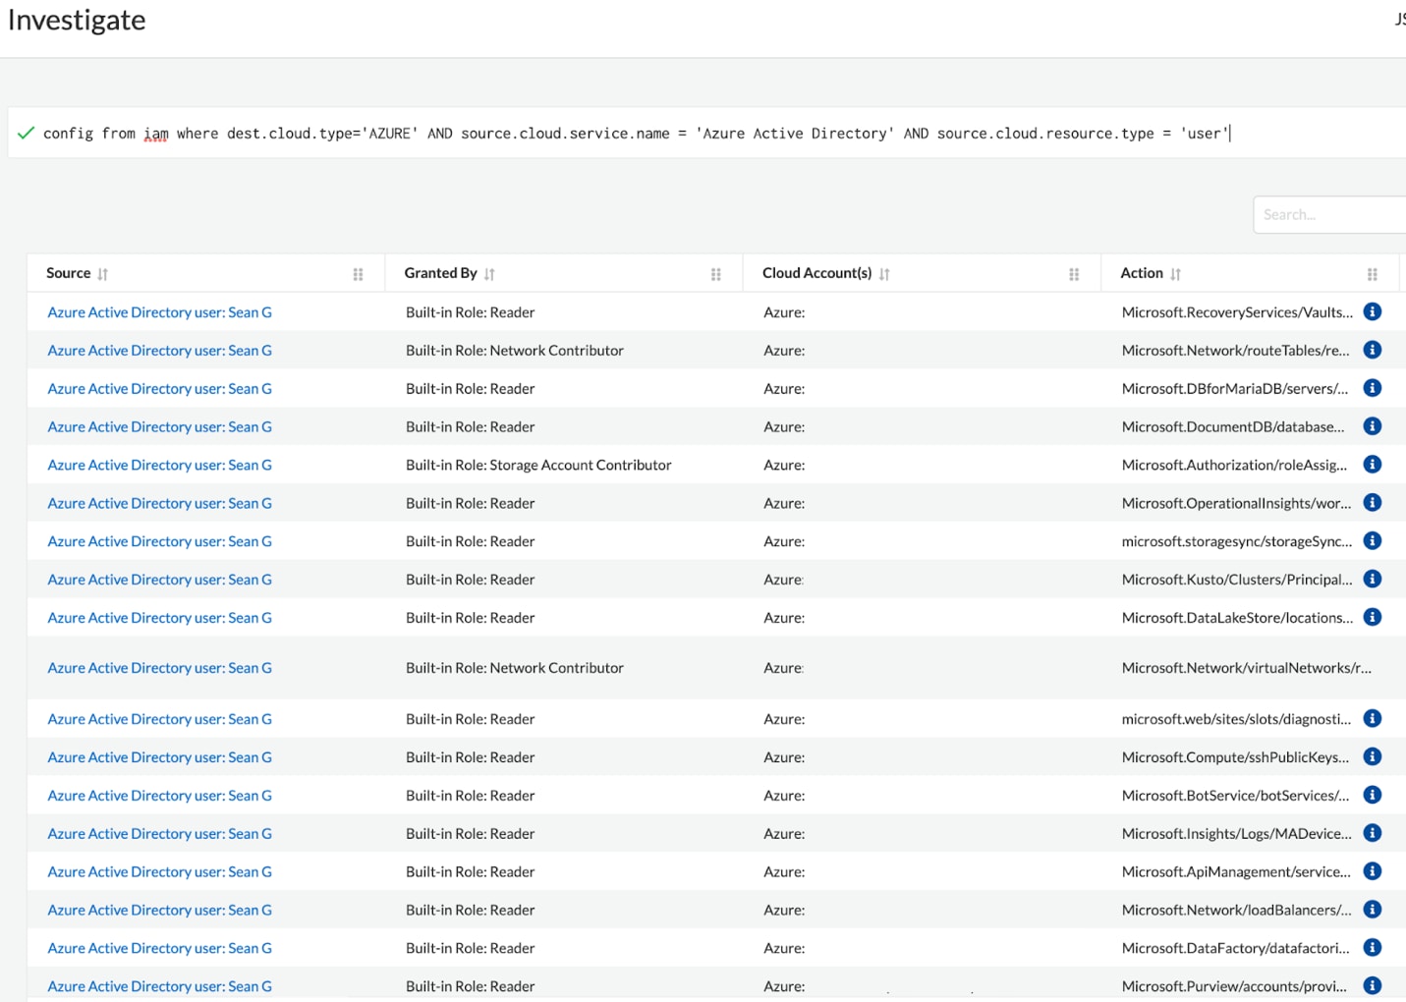Open info icon for Microsoft.Network/loadBalancers action
This screenshot has height=1002, width=1406.
tap(1373, 910)
